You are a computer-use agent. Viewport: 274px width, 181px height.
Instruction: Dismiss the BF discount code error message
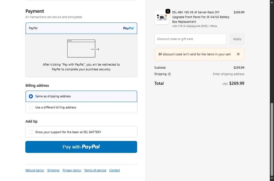238,54
